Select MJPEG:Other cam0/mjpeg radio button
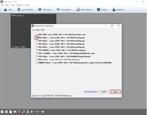 (x=37, y=60)
